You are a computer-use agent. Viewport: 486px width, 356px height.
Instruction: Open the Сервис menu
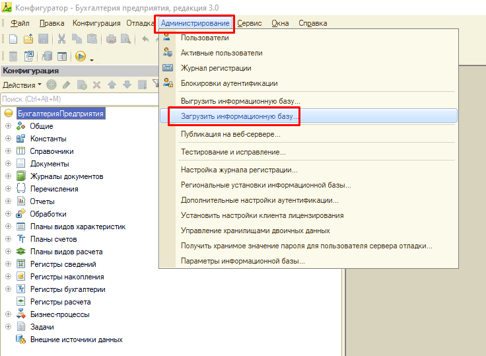click(x=250, y=23)
